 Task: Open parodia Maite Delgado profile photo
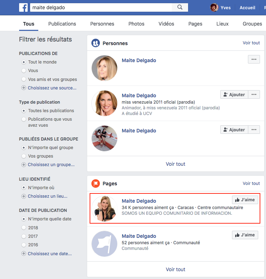104,103
